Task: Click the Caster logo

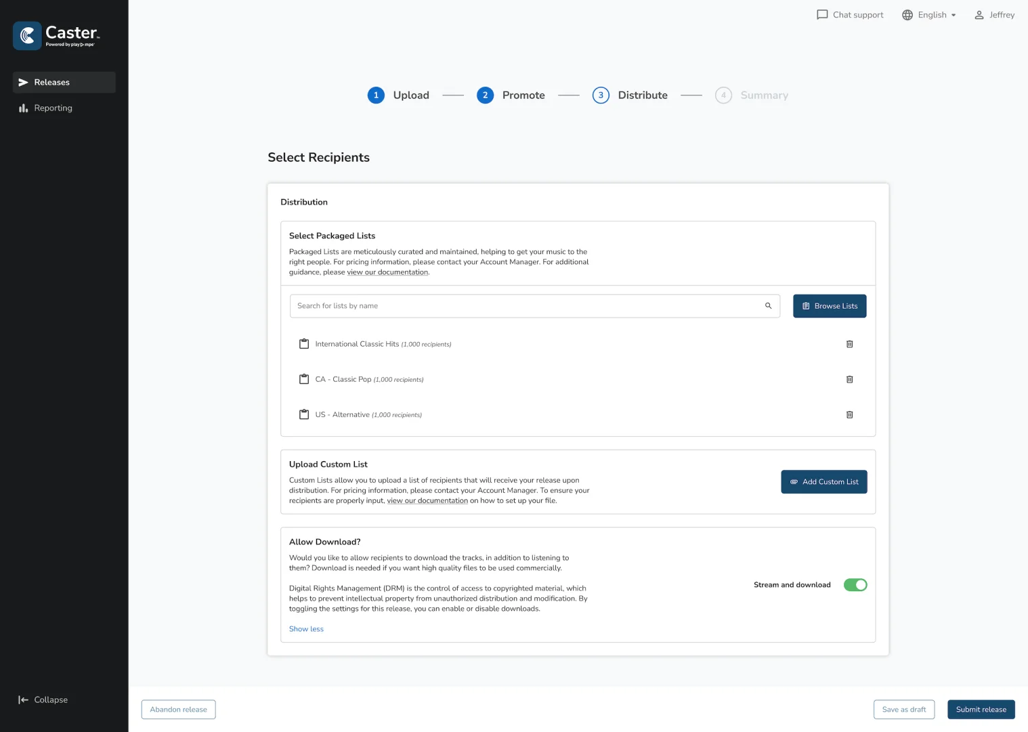Action: coord(57,35)
